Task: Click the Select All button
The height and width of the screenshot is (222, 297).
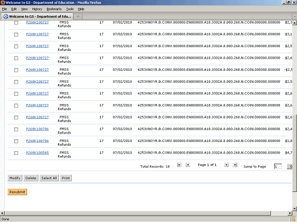Action: pos(49,178)
